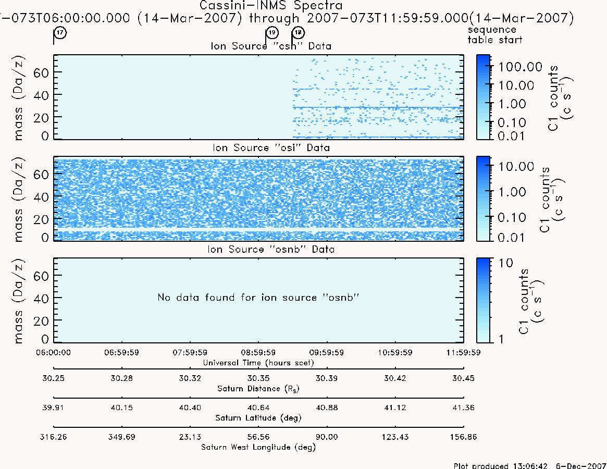Click the '100.00' label on csh color scale
Image resolution: width=607 pixels, height=469 pixels.
(521, 67)
